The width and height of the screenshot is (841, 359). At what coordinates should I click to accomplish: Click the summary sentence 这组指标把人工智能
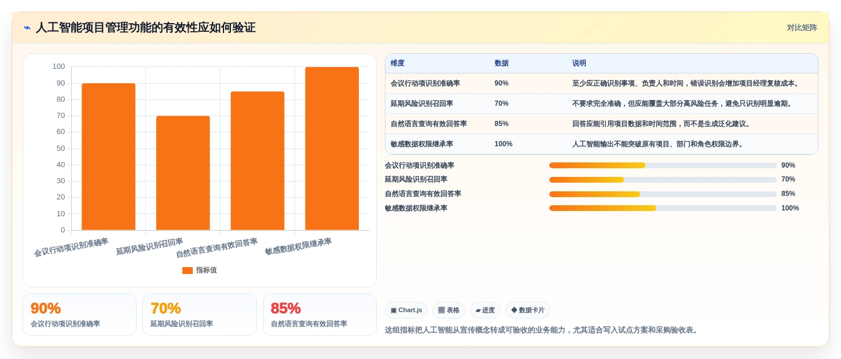coord(542,330)
